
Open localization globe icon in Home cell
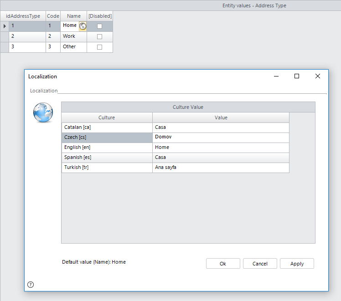point(83,26)
